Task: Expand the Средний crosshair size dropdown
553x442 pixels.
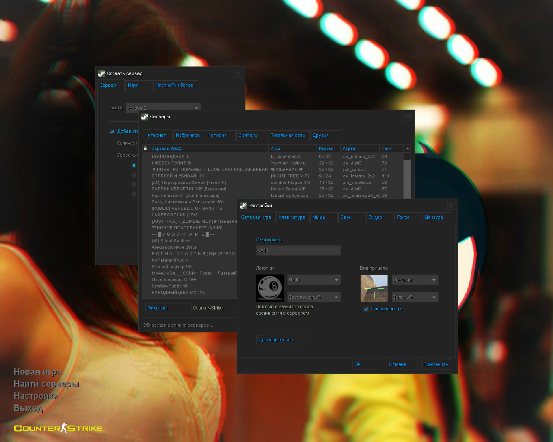Action: tap(415, 280)
